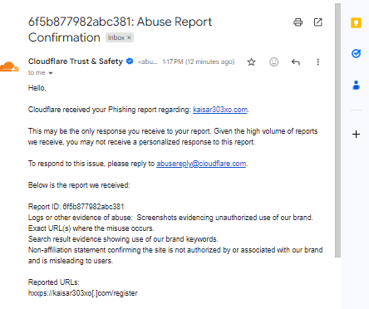Remove the Inbox label with its X
369x309 pixels.
tap(129, 37)
